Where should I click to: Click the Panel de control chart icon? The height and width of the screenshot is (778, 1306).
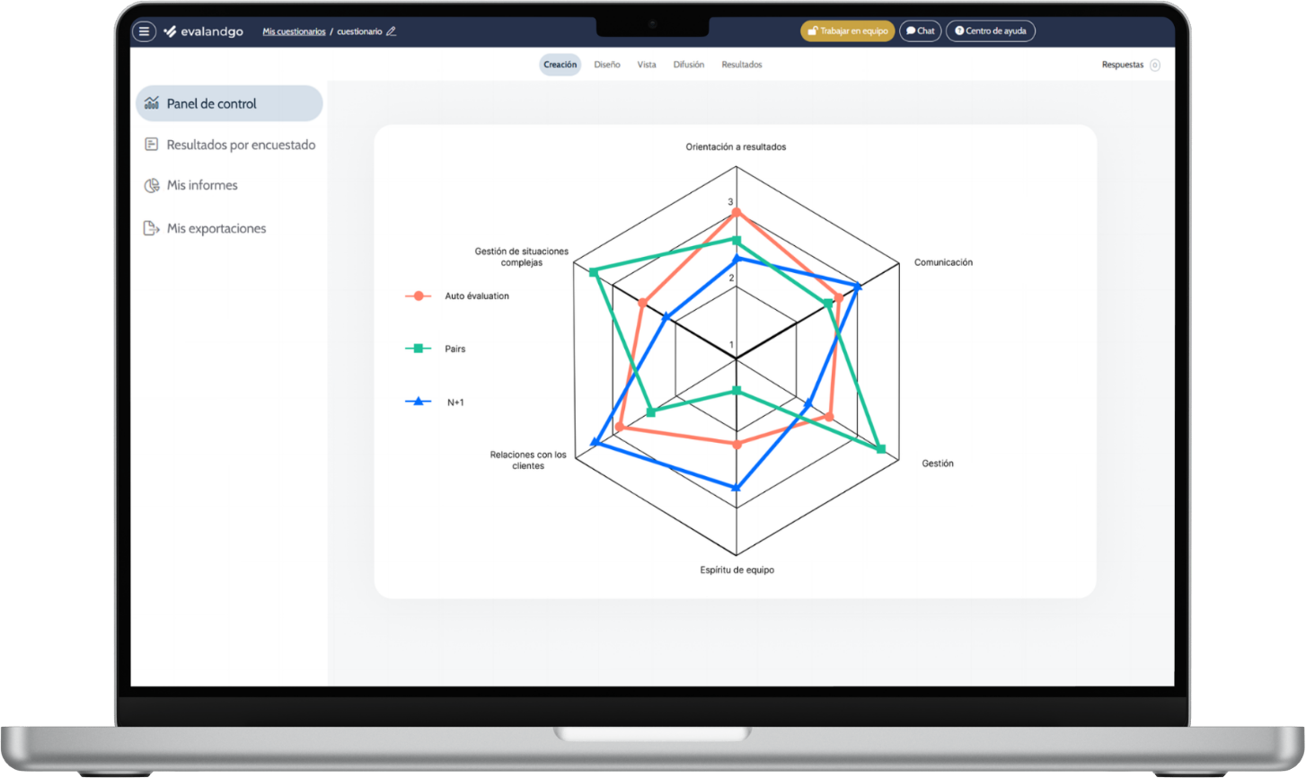[152, 103]
